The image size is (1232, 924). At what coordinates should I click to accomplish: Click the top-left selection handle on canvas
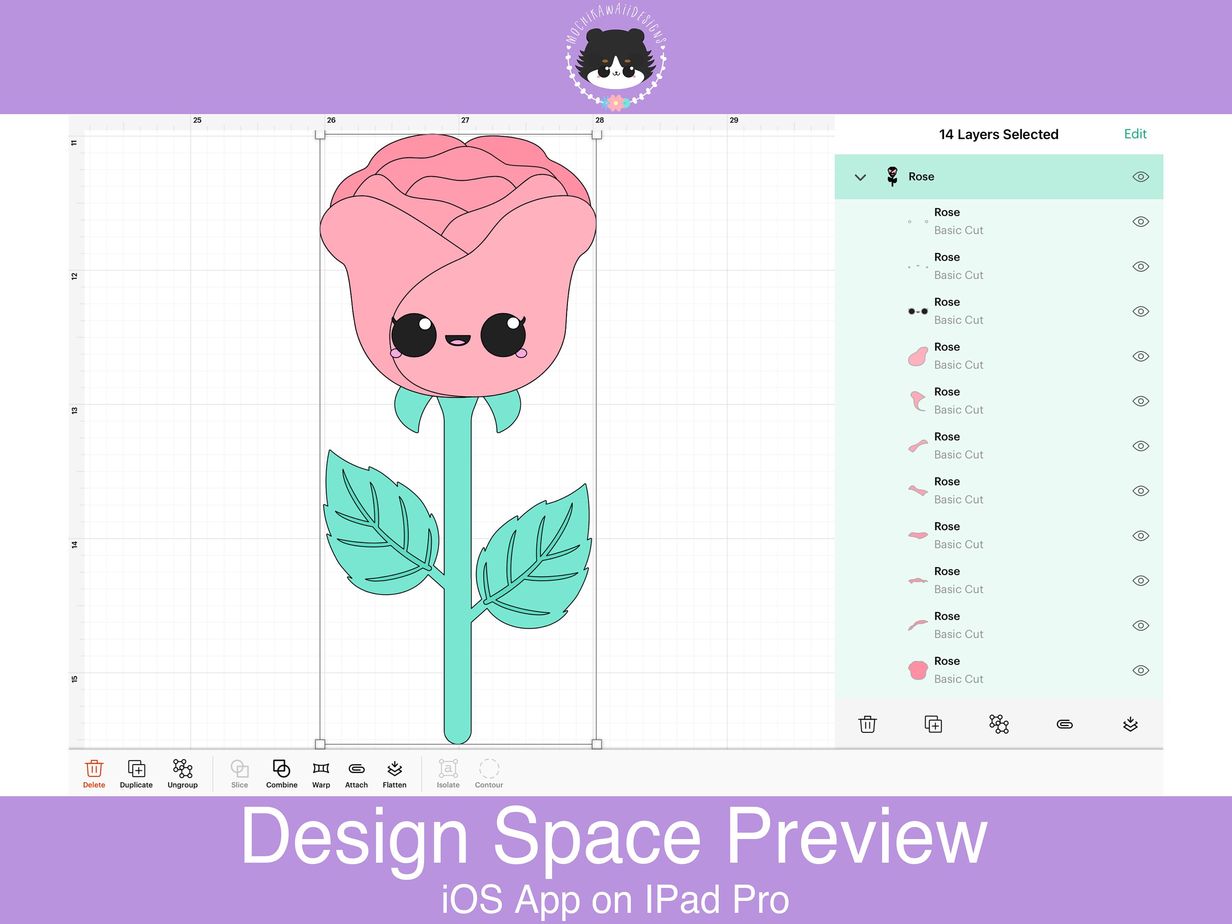319,134
